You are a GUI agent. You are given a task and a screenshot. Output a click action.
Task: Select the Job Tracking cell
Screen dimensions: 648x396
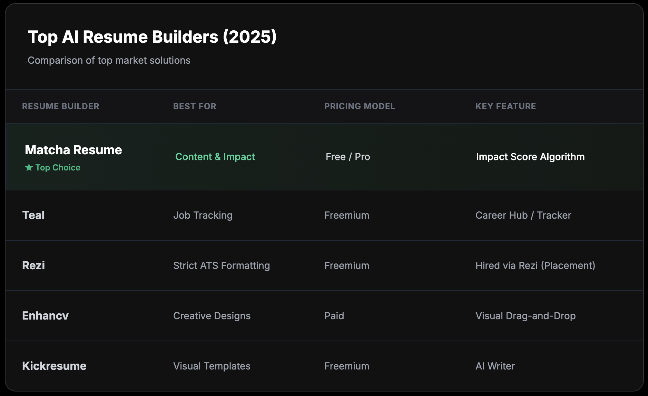point(203,216)
